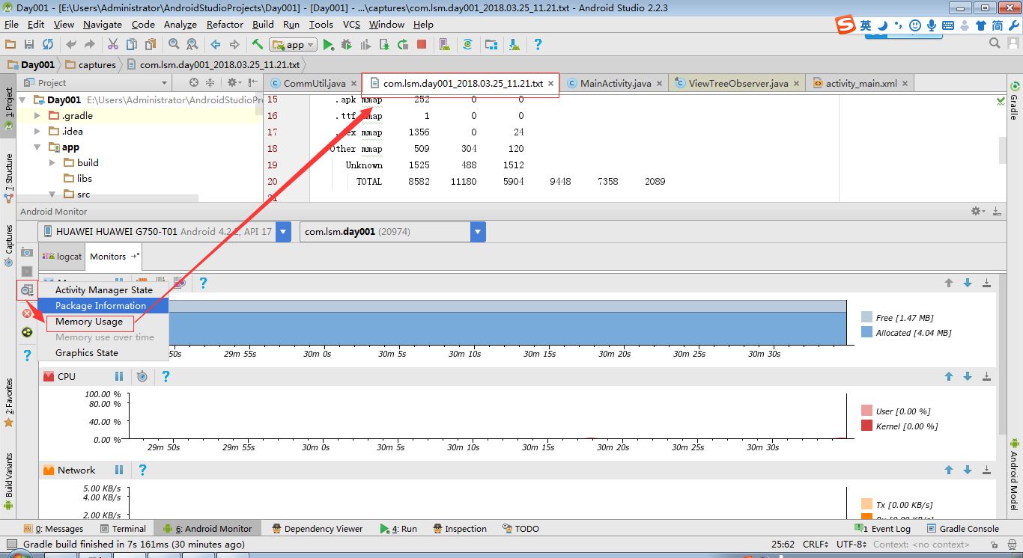The width and height of the screenshot is (1023, 558).
Task: Pause the CPU monitor
Action: (119, 376)
